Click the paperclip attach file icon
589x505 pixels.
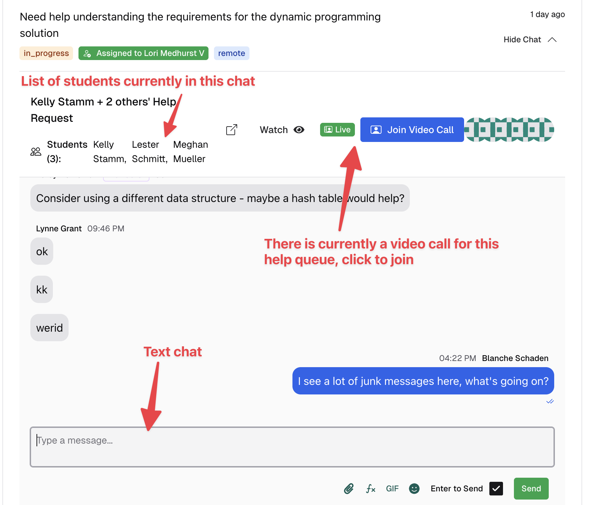(348, 489)
